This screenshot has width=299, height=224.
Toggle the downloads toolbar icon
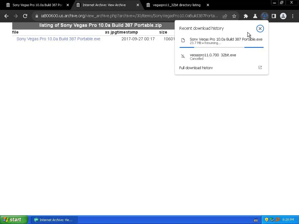click(265, 16)
